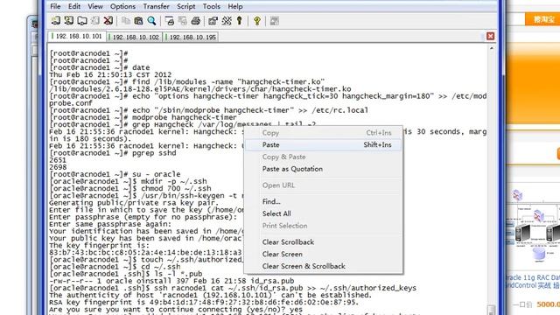The width and height of the screenshot is (560, 315).
Task: Open the View menu
Action: (x=95, y=6)
